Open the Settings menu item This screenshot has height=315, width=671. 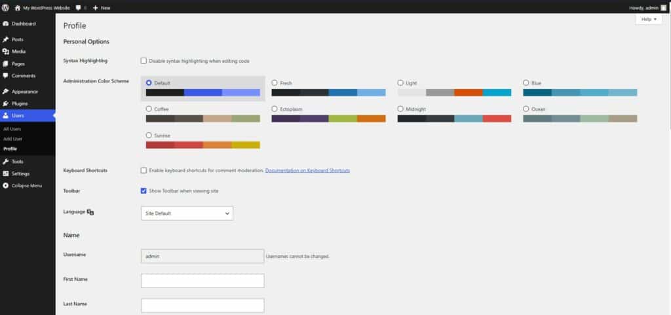20,174
